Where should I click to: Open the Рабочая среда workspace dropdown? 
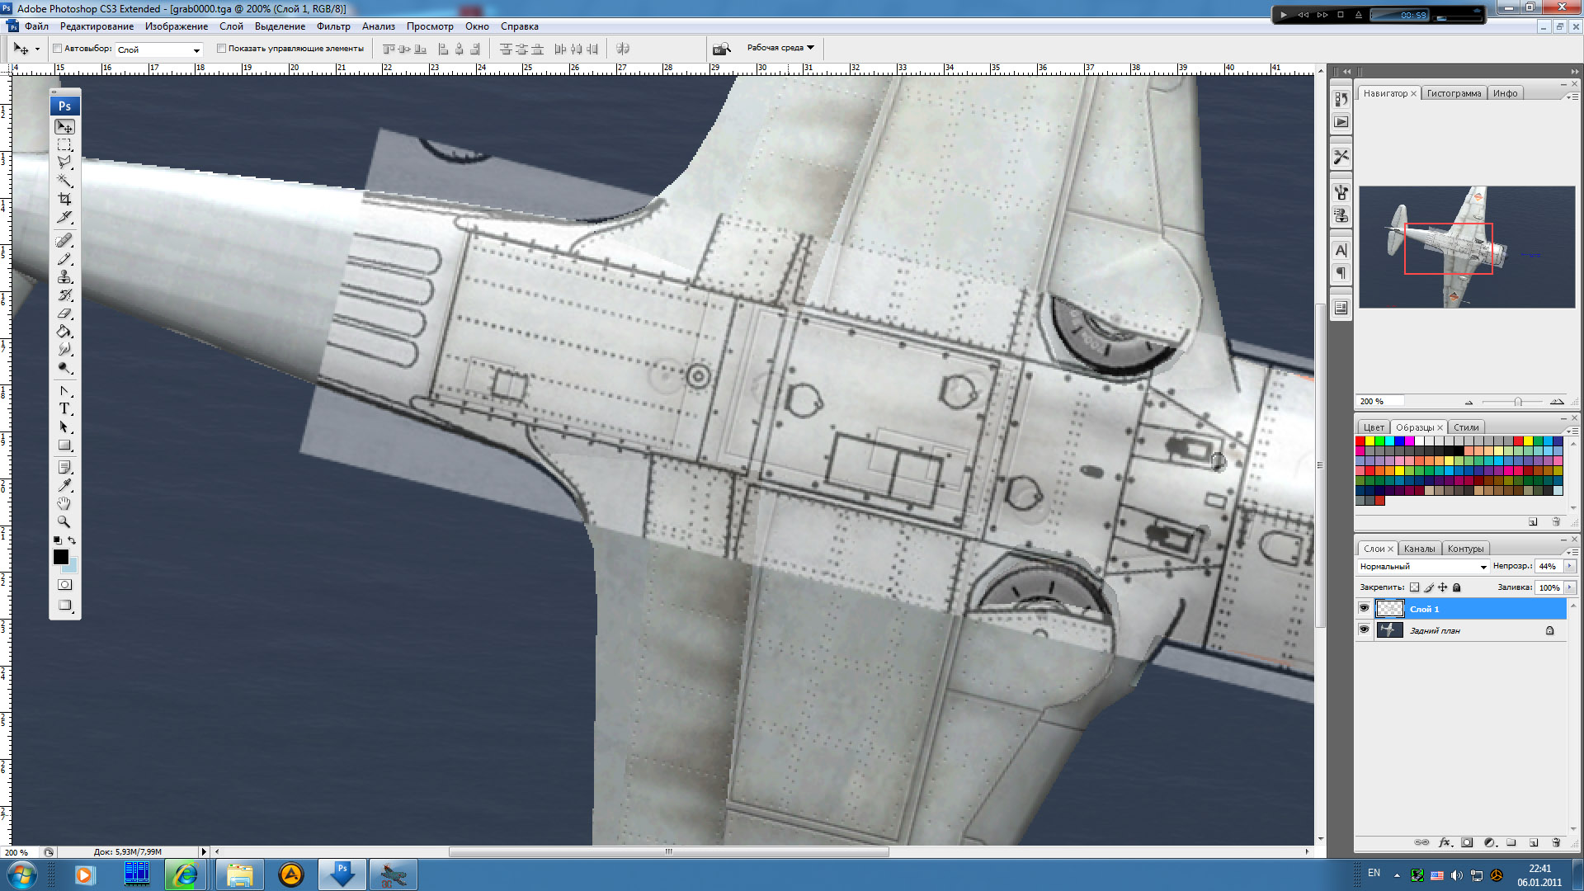point(780,48)
